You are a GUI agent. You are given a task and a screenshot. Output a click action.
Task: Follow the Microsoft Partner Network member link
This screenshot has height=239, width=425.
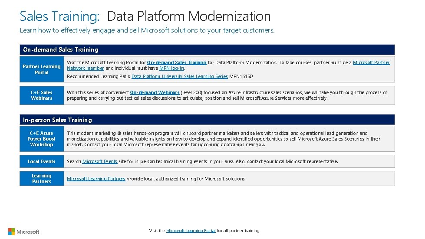(371, 62)
